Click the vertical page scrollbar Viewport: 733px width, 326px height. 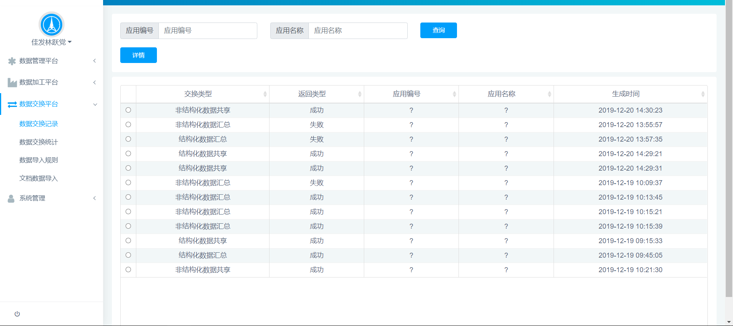pyautogui.click(x=729, y=153)
